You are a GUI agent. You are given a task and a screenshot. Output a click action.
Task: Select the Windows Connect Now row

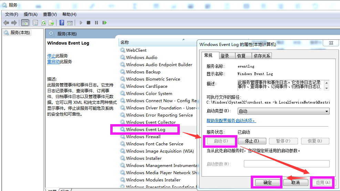[158, 100]
